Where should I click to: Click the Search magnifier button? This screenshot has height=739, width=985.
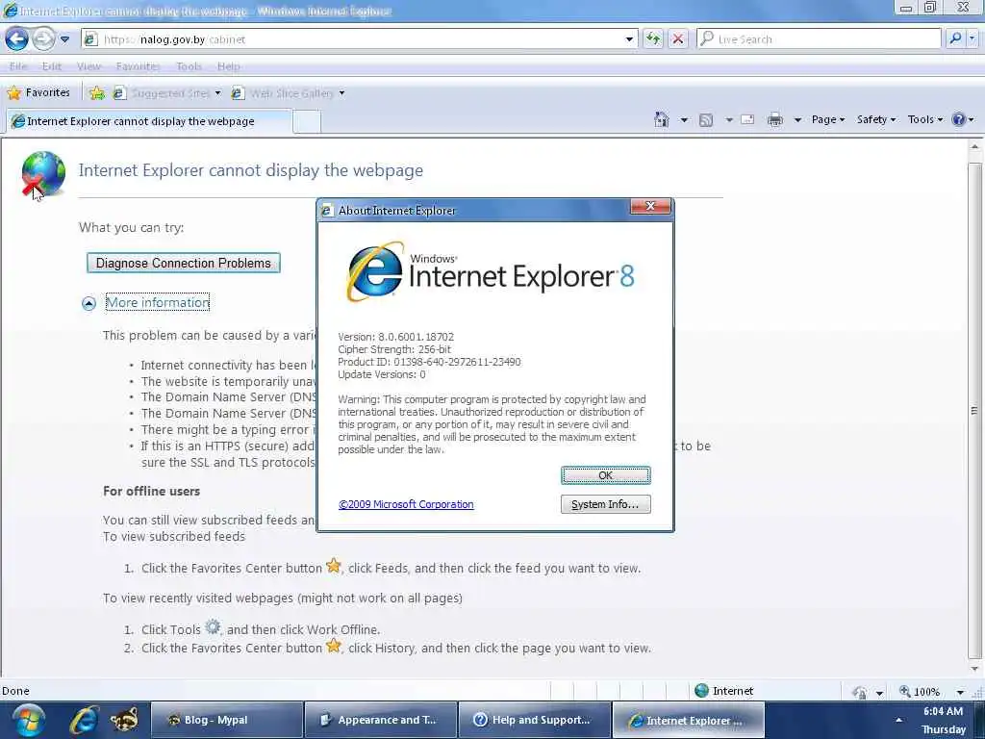point(955,38)
